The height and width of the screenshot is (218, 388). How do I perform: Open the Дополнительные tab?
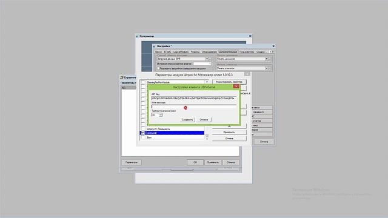(228, 52)
